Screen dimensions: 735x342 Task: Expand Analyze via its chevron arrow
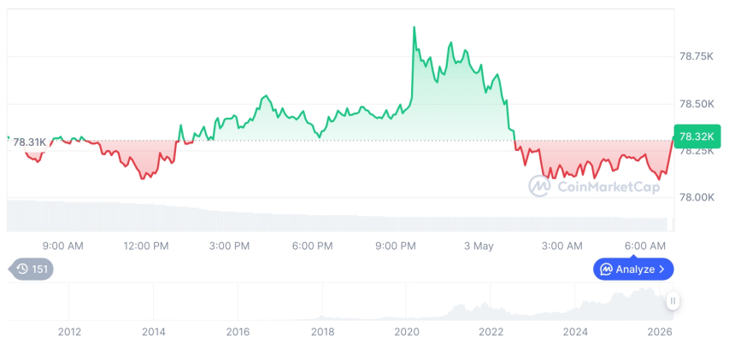661,269
